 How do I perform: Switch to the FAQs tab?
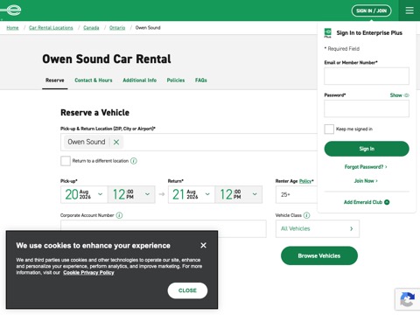(201, 80)
